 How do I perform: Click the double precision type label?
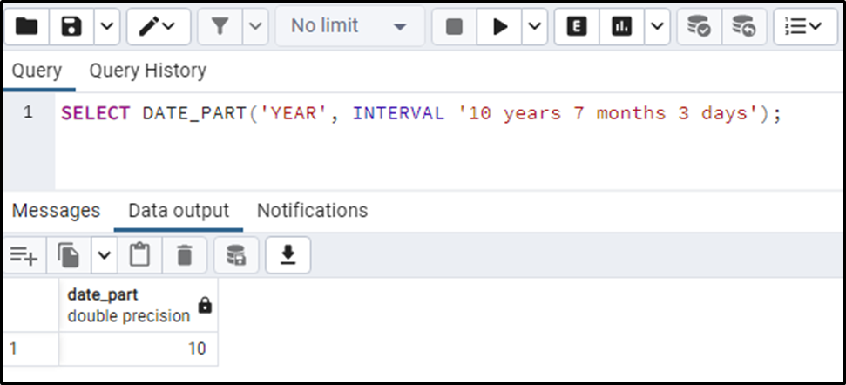[128, 316]
